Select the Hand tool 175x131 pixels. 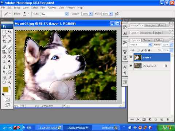[4, 82]
